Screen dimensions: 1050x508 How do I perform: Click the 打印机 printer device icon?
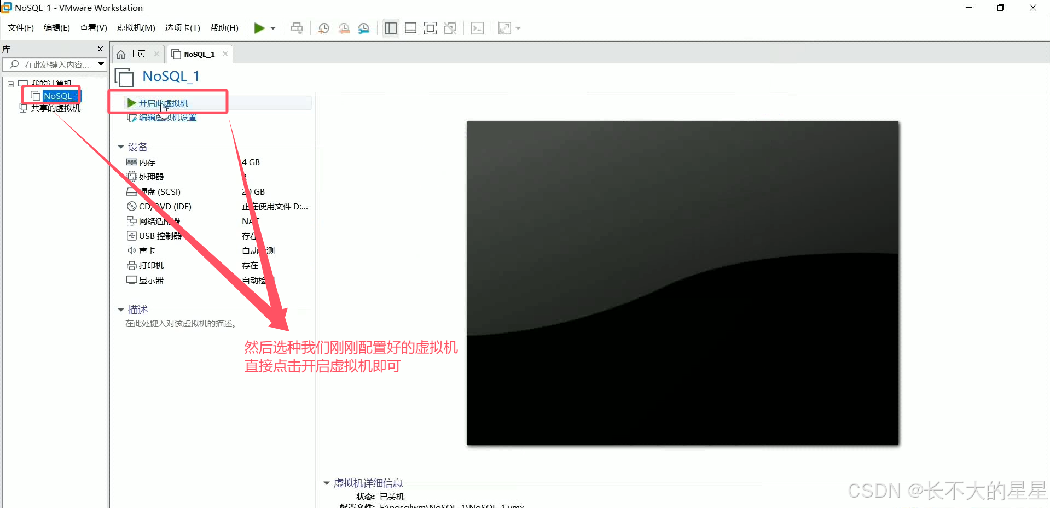point(132,265)
